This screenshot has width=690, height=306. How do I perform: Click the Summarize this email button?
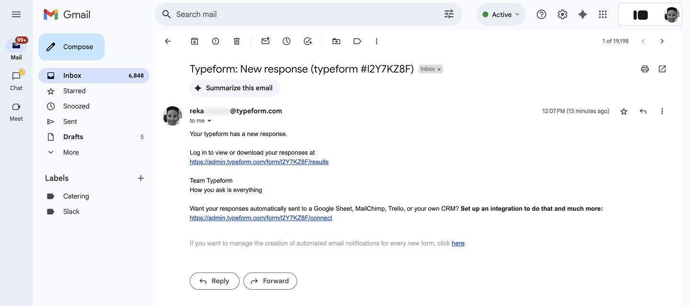(x=235, y=88)
